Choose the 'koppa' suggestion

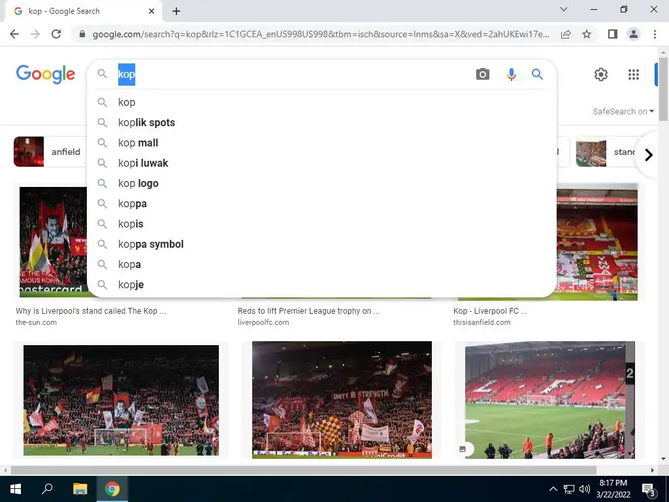click(x=321, y=204)
